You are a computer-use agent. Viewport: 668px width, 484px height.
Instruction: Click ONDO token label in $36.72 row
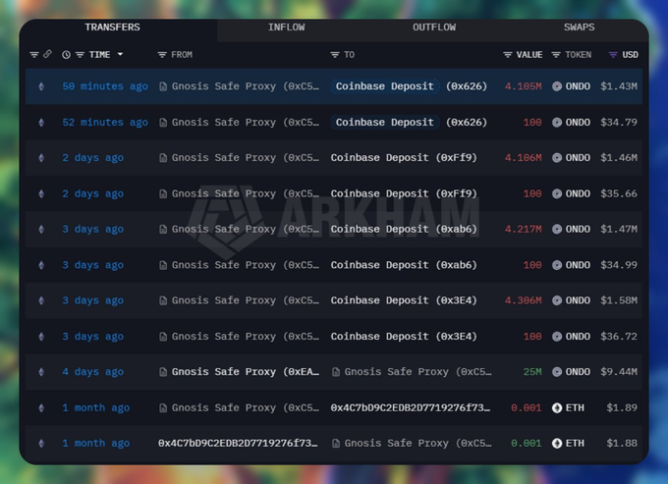coord(578,337)
